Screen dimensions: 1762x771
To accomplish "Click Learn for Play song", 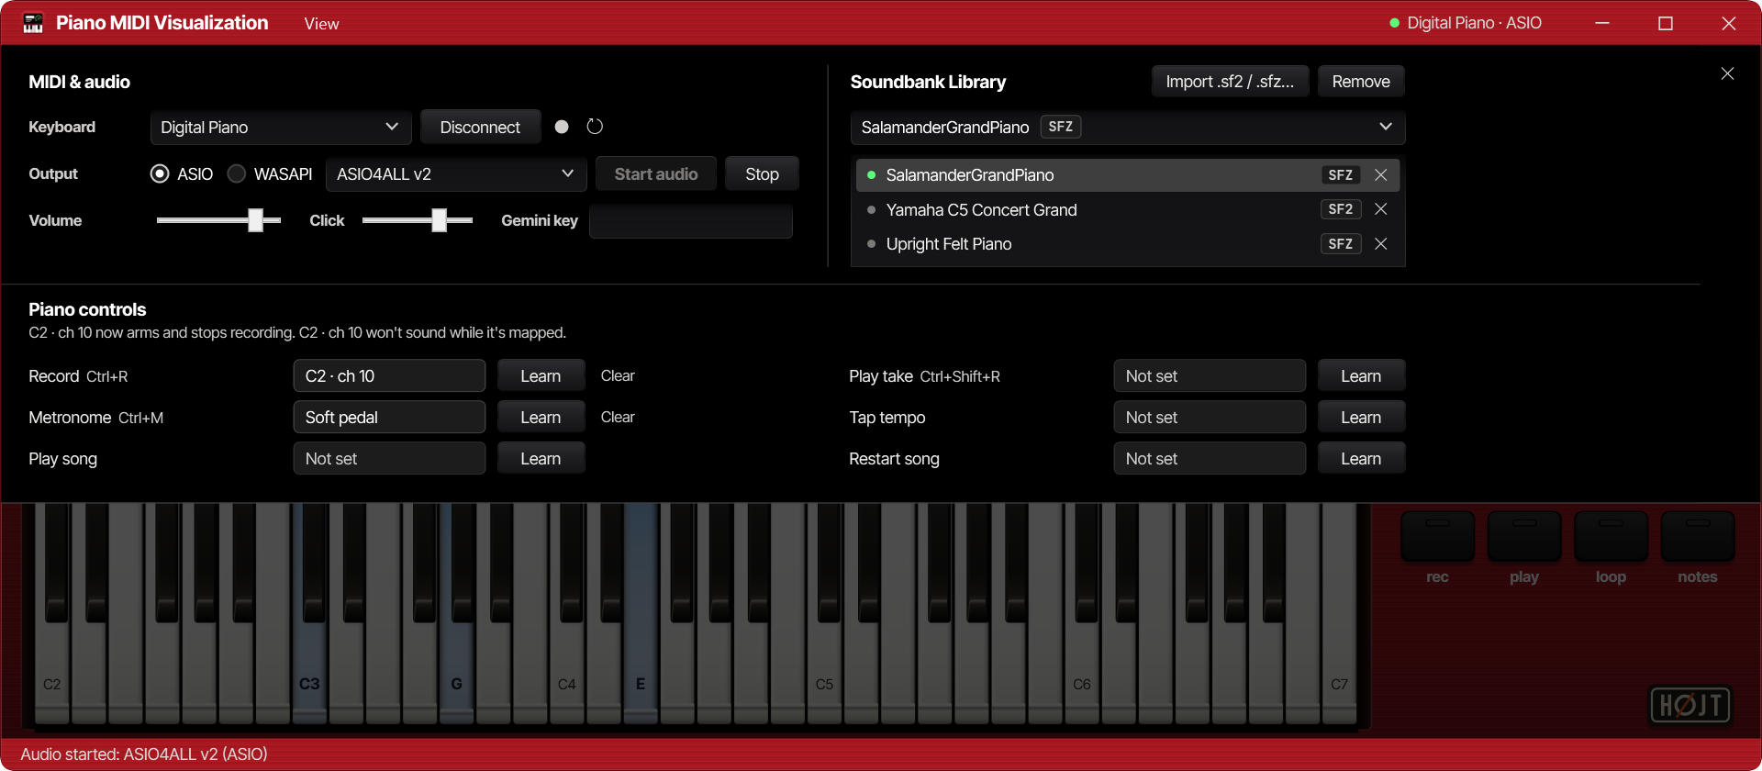I will point(541,459).
